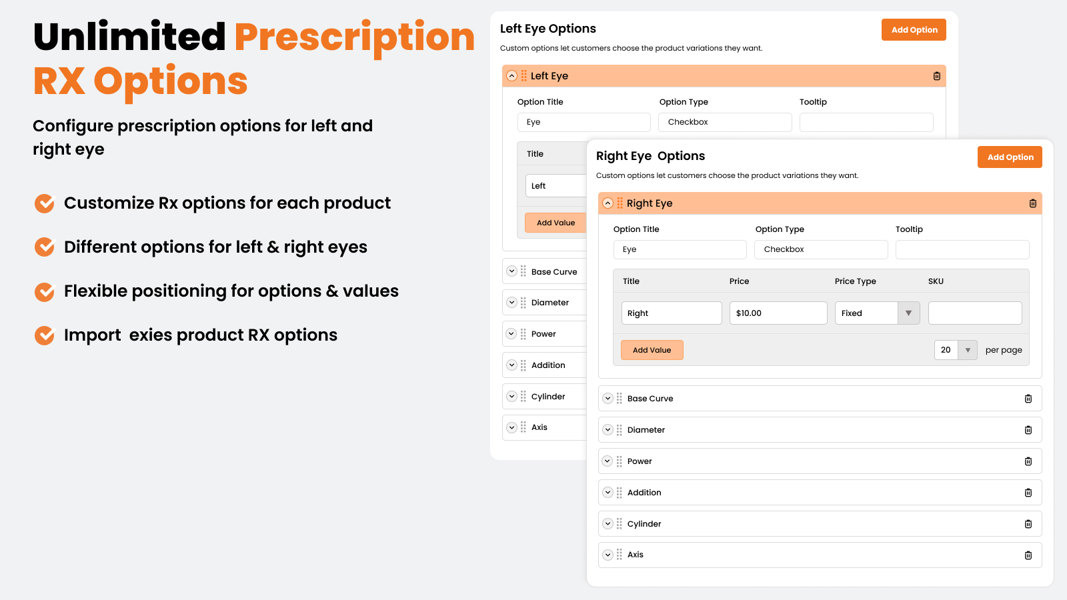Click trash icon on right panel Diameter row
Viewport: 1067px width, 600px height.
coord(1028,430)
